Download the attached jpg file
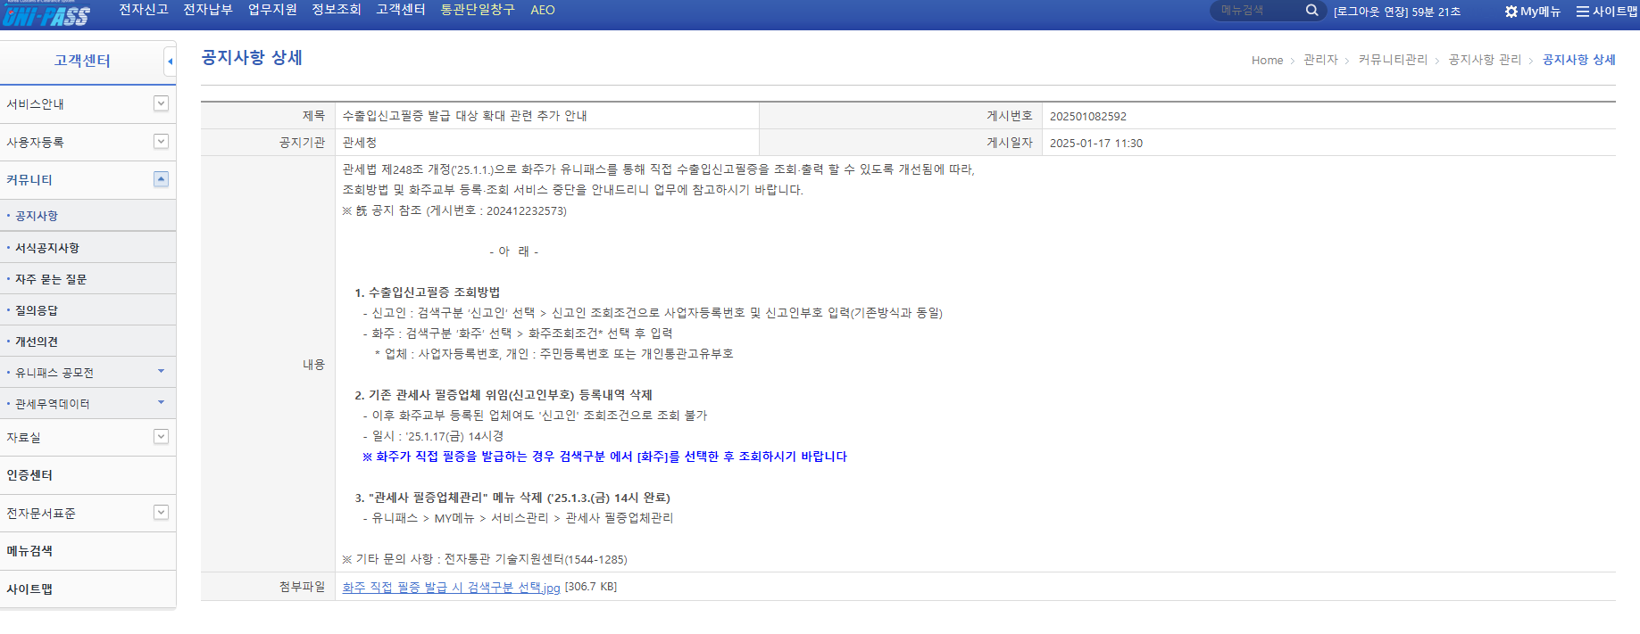Screen dimensions: 1640x634 (451, 588)
